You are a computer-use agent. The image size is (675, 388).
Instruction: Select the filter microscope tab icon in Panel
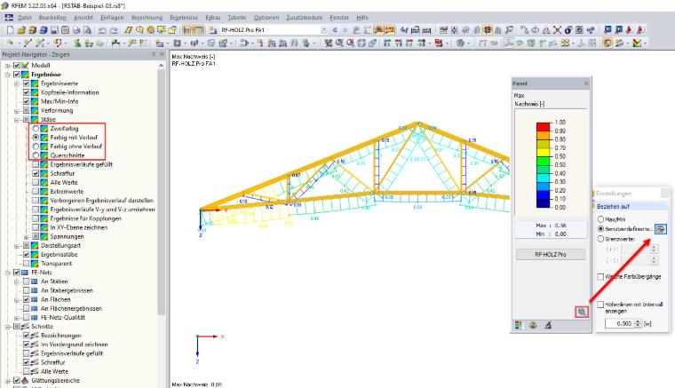[548, 326]
